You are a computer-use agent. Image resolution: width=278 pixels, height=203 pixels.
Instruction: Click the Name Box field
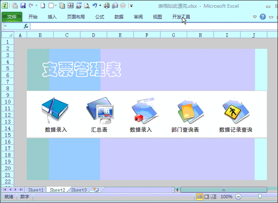(12, 26)
